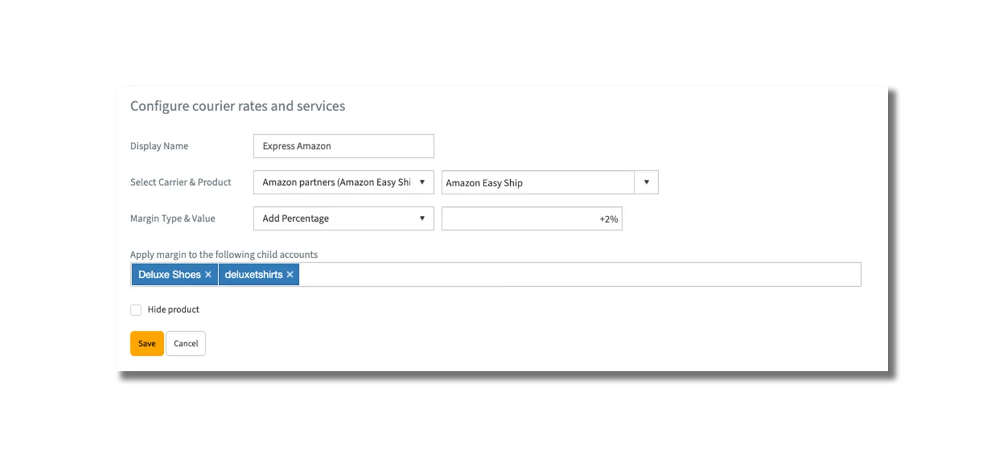Viewport: 1004px width, 457px height.
Task: Toggle Hide product off after selecting it
Action: coord(136,309)
